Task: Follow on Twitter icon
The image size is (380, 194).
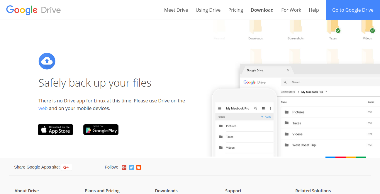Action: pos(131,167)
